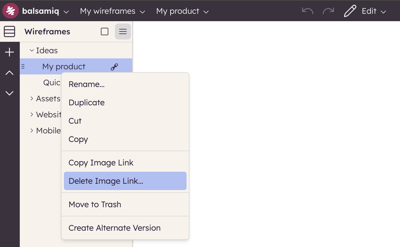This screenshot has width=400, height=247.
Task: Open the Wireframes hamburger menu
Action: [123, 31]
